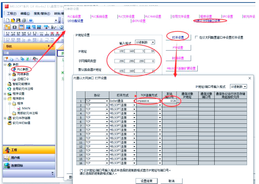Insert closed branch with sF6 icon

click(24, 34)
